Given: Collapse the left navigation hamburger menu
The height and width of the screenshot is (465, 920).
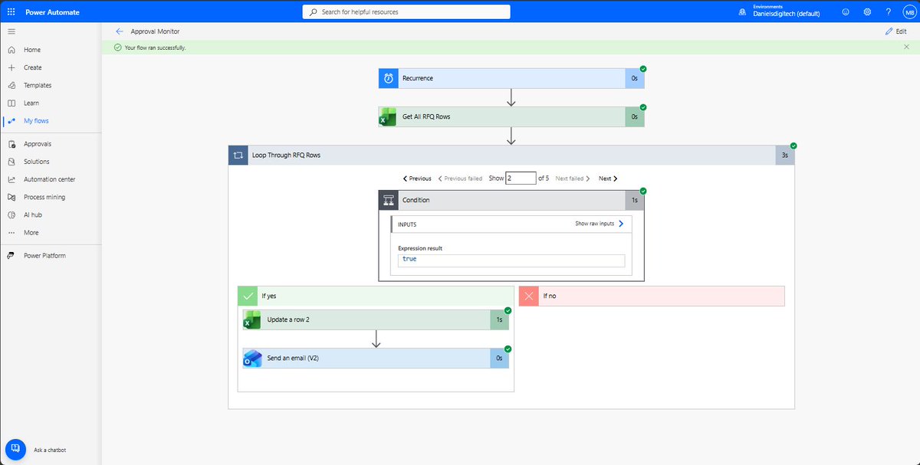Looking at the screenshot, I should [x=11, y=31].
